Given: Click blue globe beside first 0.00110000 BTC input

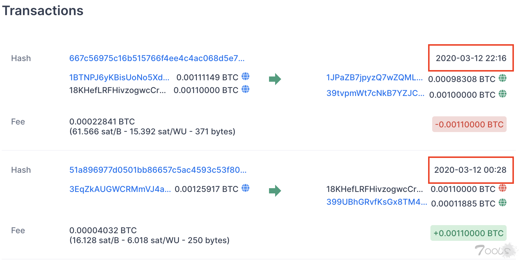Looking at the screenshot, I should tap(245, 89).
